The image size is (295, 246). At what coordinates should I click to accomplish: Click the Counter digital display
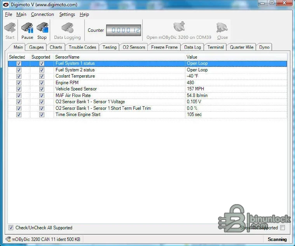coord(124,30)
